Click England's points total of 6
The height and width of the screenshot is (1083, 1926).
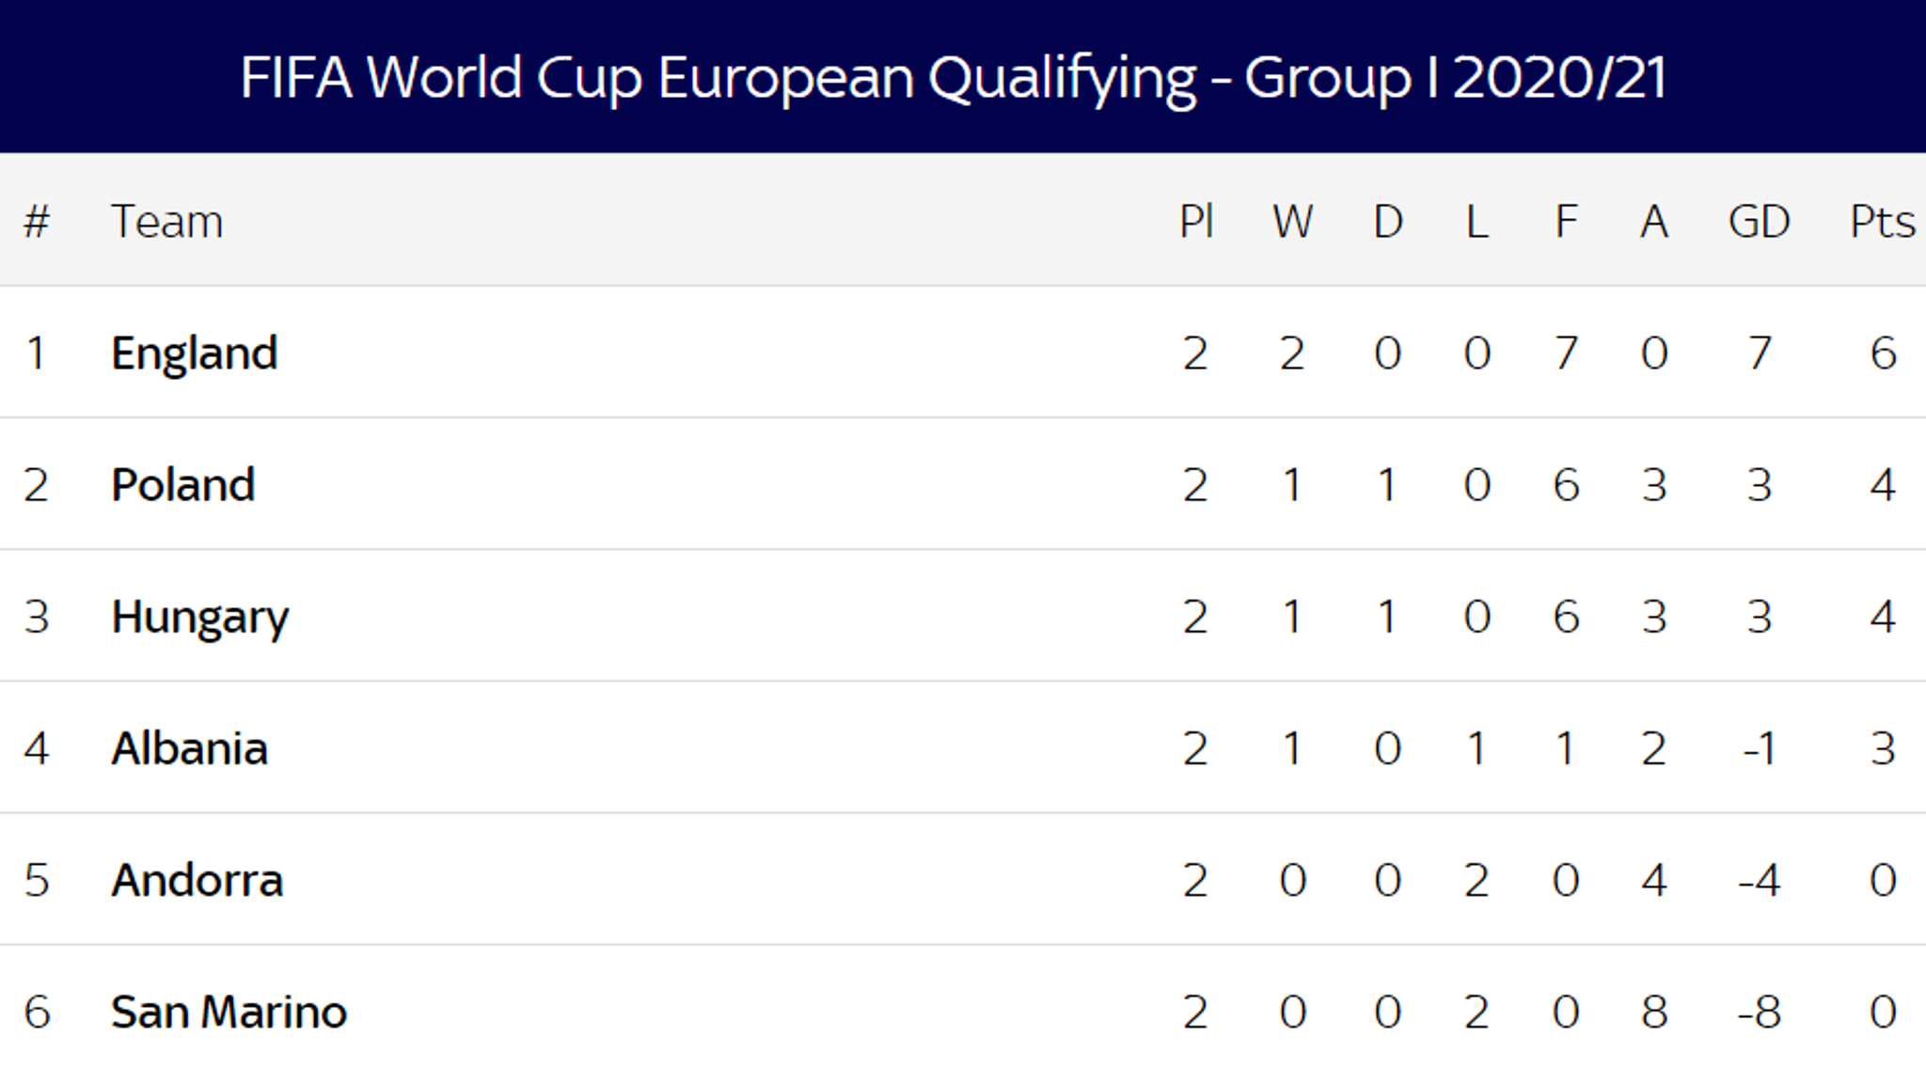coord(1883,354)
